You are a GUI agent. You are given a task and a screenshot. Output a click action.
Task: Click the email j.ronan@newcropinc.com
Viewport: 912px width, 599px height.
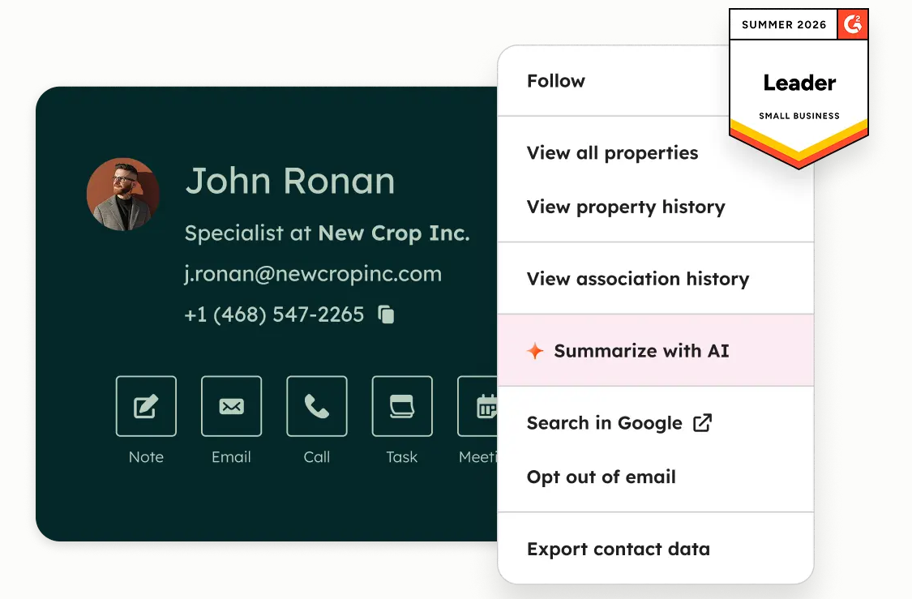[313, 274]
